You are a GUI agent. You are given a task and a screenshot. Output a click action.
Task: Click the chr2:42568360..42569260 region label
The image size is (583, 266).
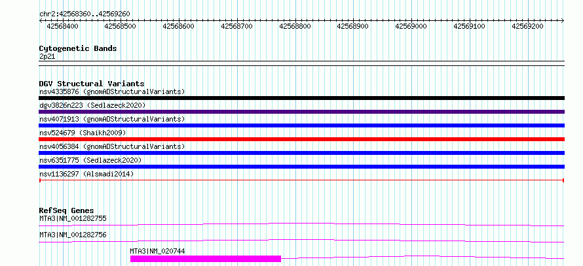point(85,14)
